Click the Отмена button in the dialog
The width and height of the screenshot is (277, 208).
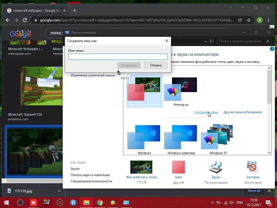[x=156, y=65]
